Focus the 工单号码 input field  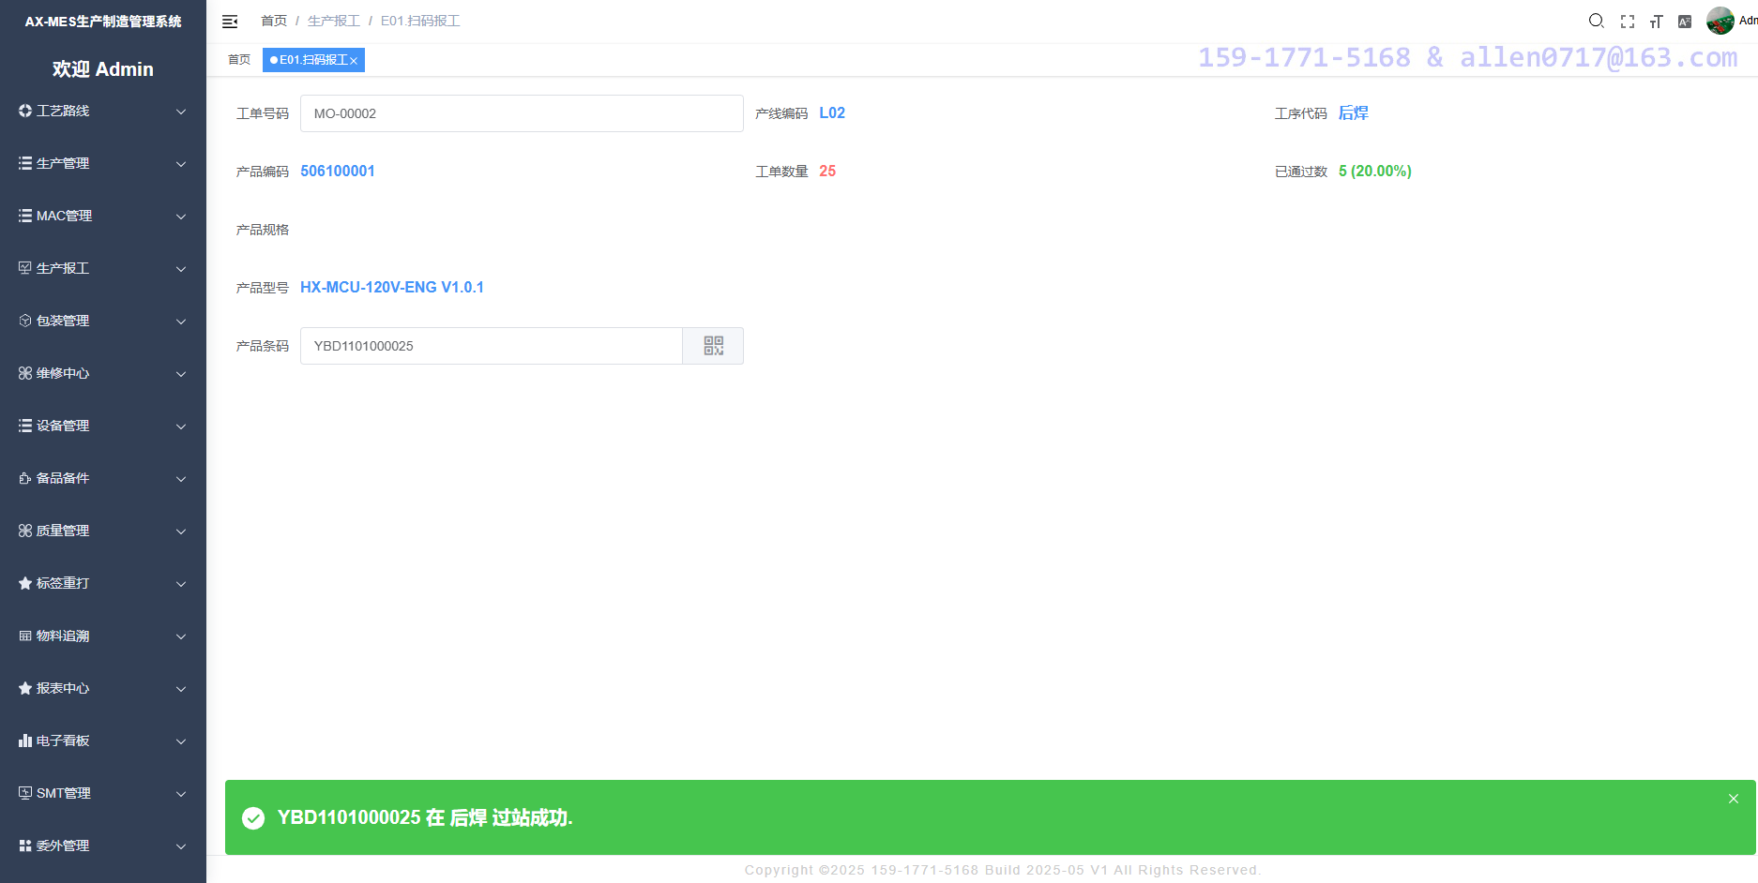pyautogui.click(x=522, y=113)
